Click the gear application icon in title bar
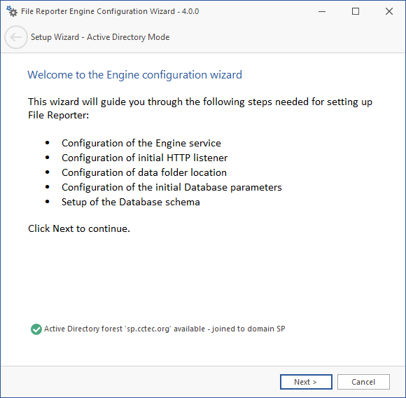The image size is (406, 398). point(12,11)
